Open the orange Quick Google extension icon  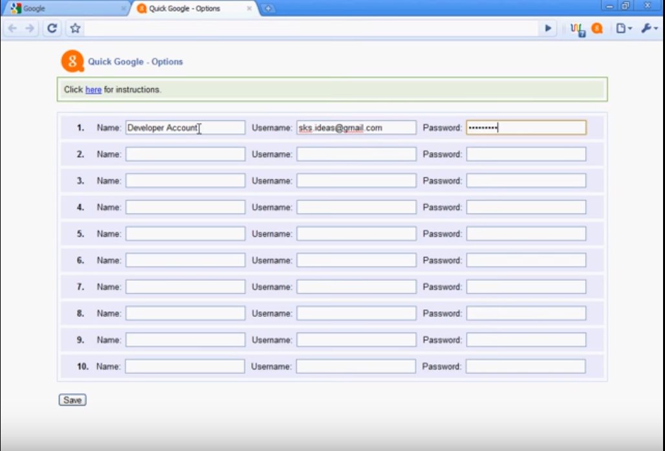click(x=596, y=28)
